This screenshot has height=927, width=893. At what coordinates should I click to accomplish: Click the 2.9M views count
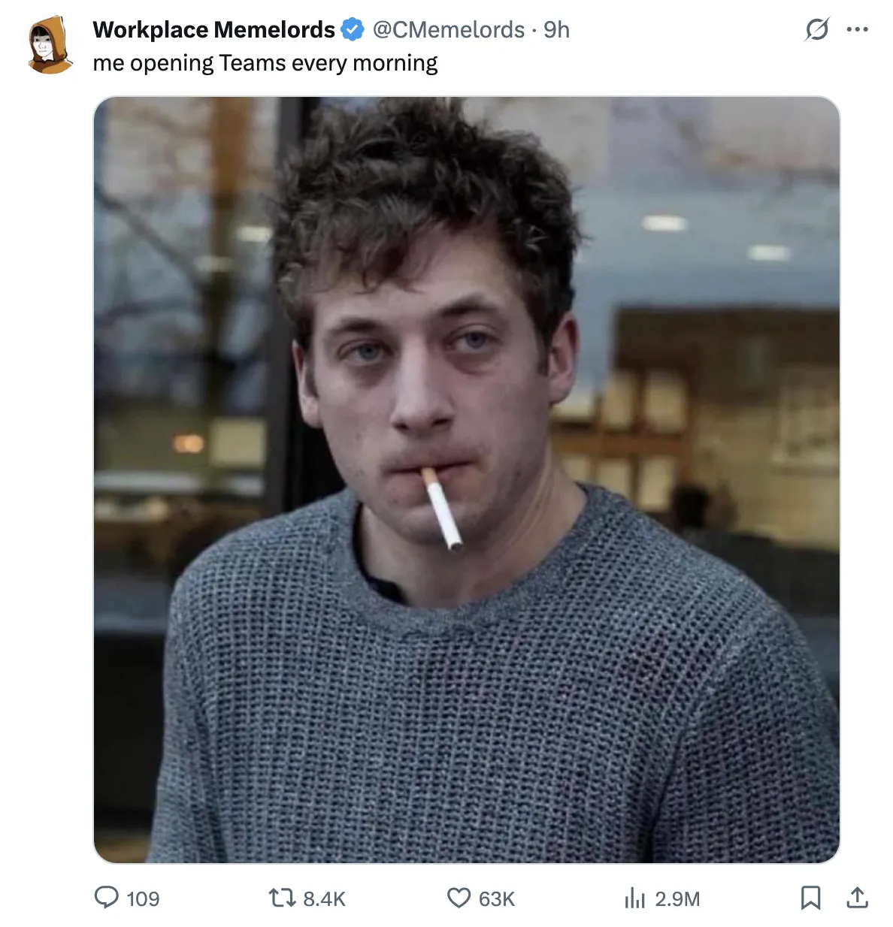click(x=677, y=898)
